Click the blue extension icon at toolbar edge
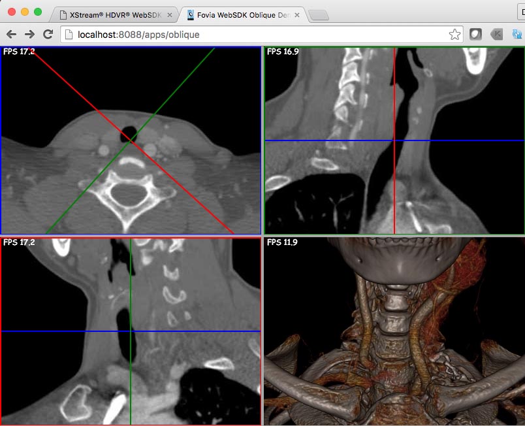 click(518, 35)
